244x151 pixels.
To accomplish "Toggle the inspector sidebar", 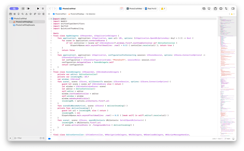I will pyautogui.click(x=233, y=9).
